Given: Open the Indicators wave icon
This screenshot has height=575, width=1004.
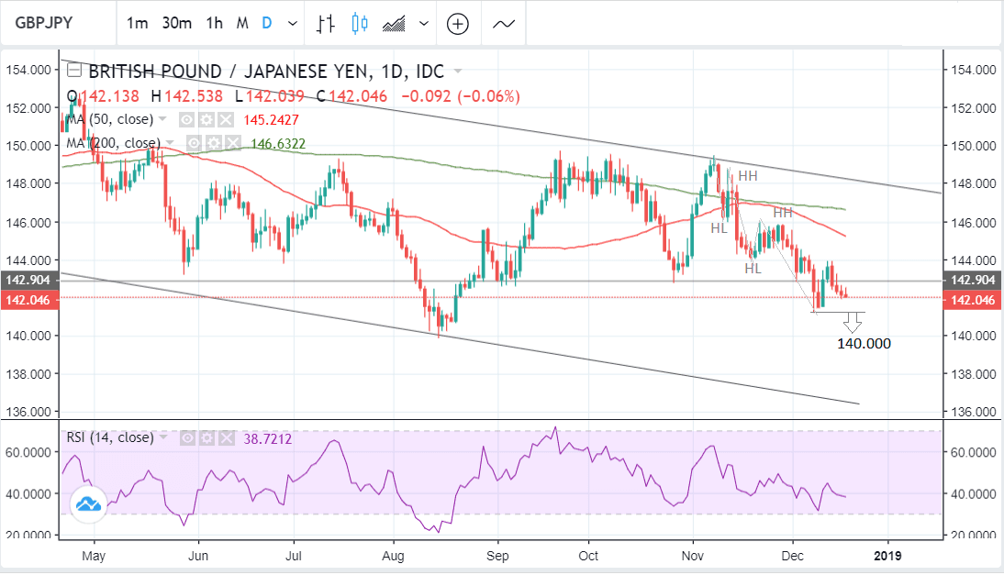Looking at the screenshot, I should tap(503, 24).
